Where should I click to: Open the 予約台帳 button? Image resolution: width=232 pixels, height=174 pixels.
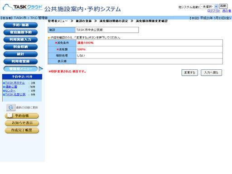tap(22, 116)
